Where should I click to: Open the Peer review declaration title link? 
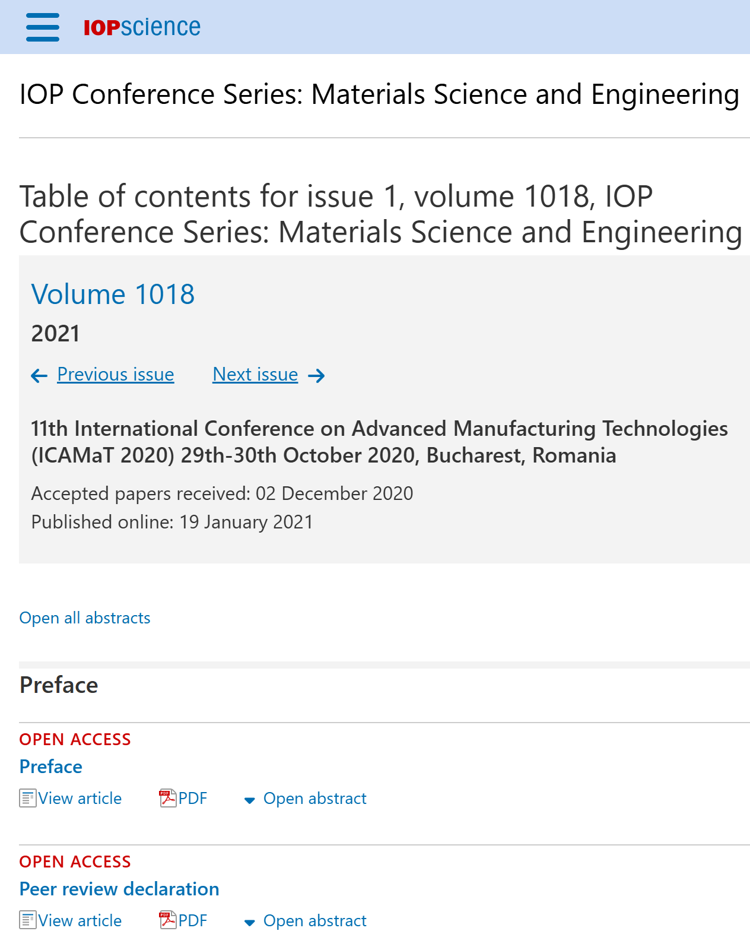119,889
